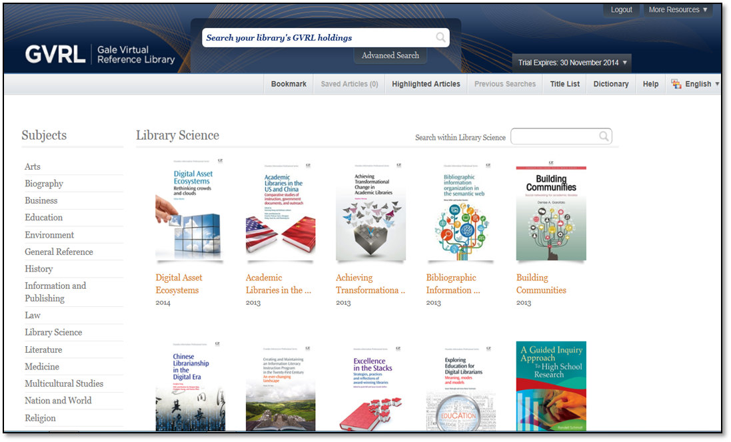Viewport: 731px width, 442px height.
Task: Open Advanced Search
Action: pyautogui.click(x=390, y=55)
